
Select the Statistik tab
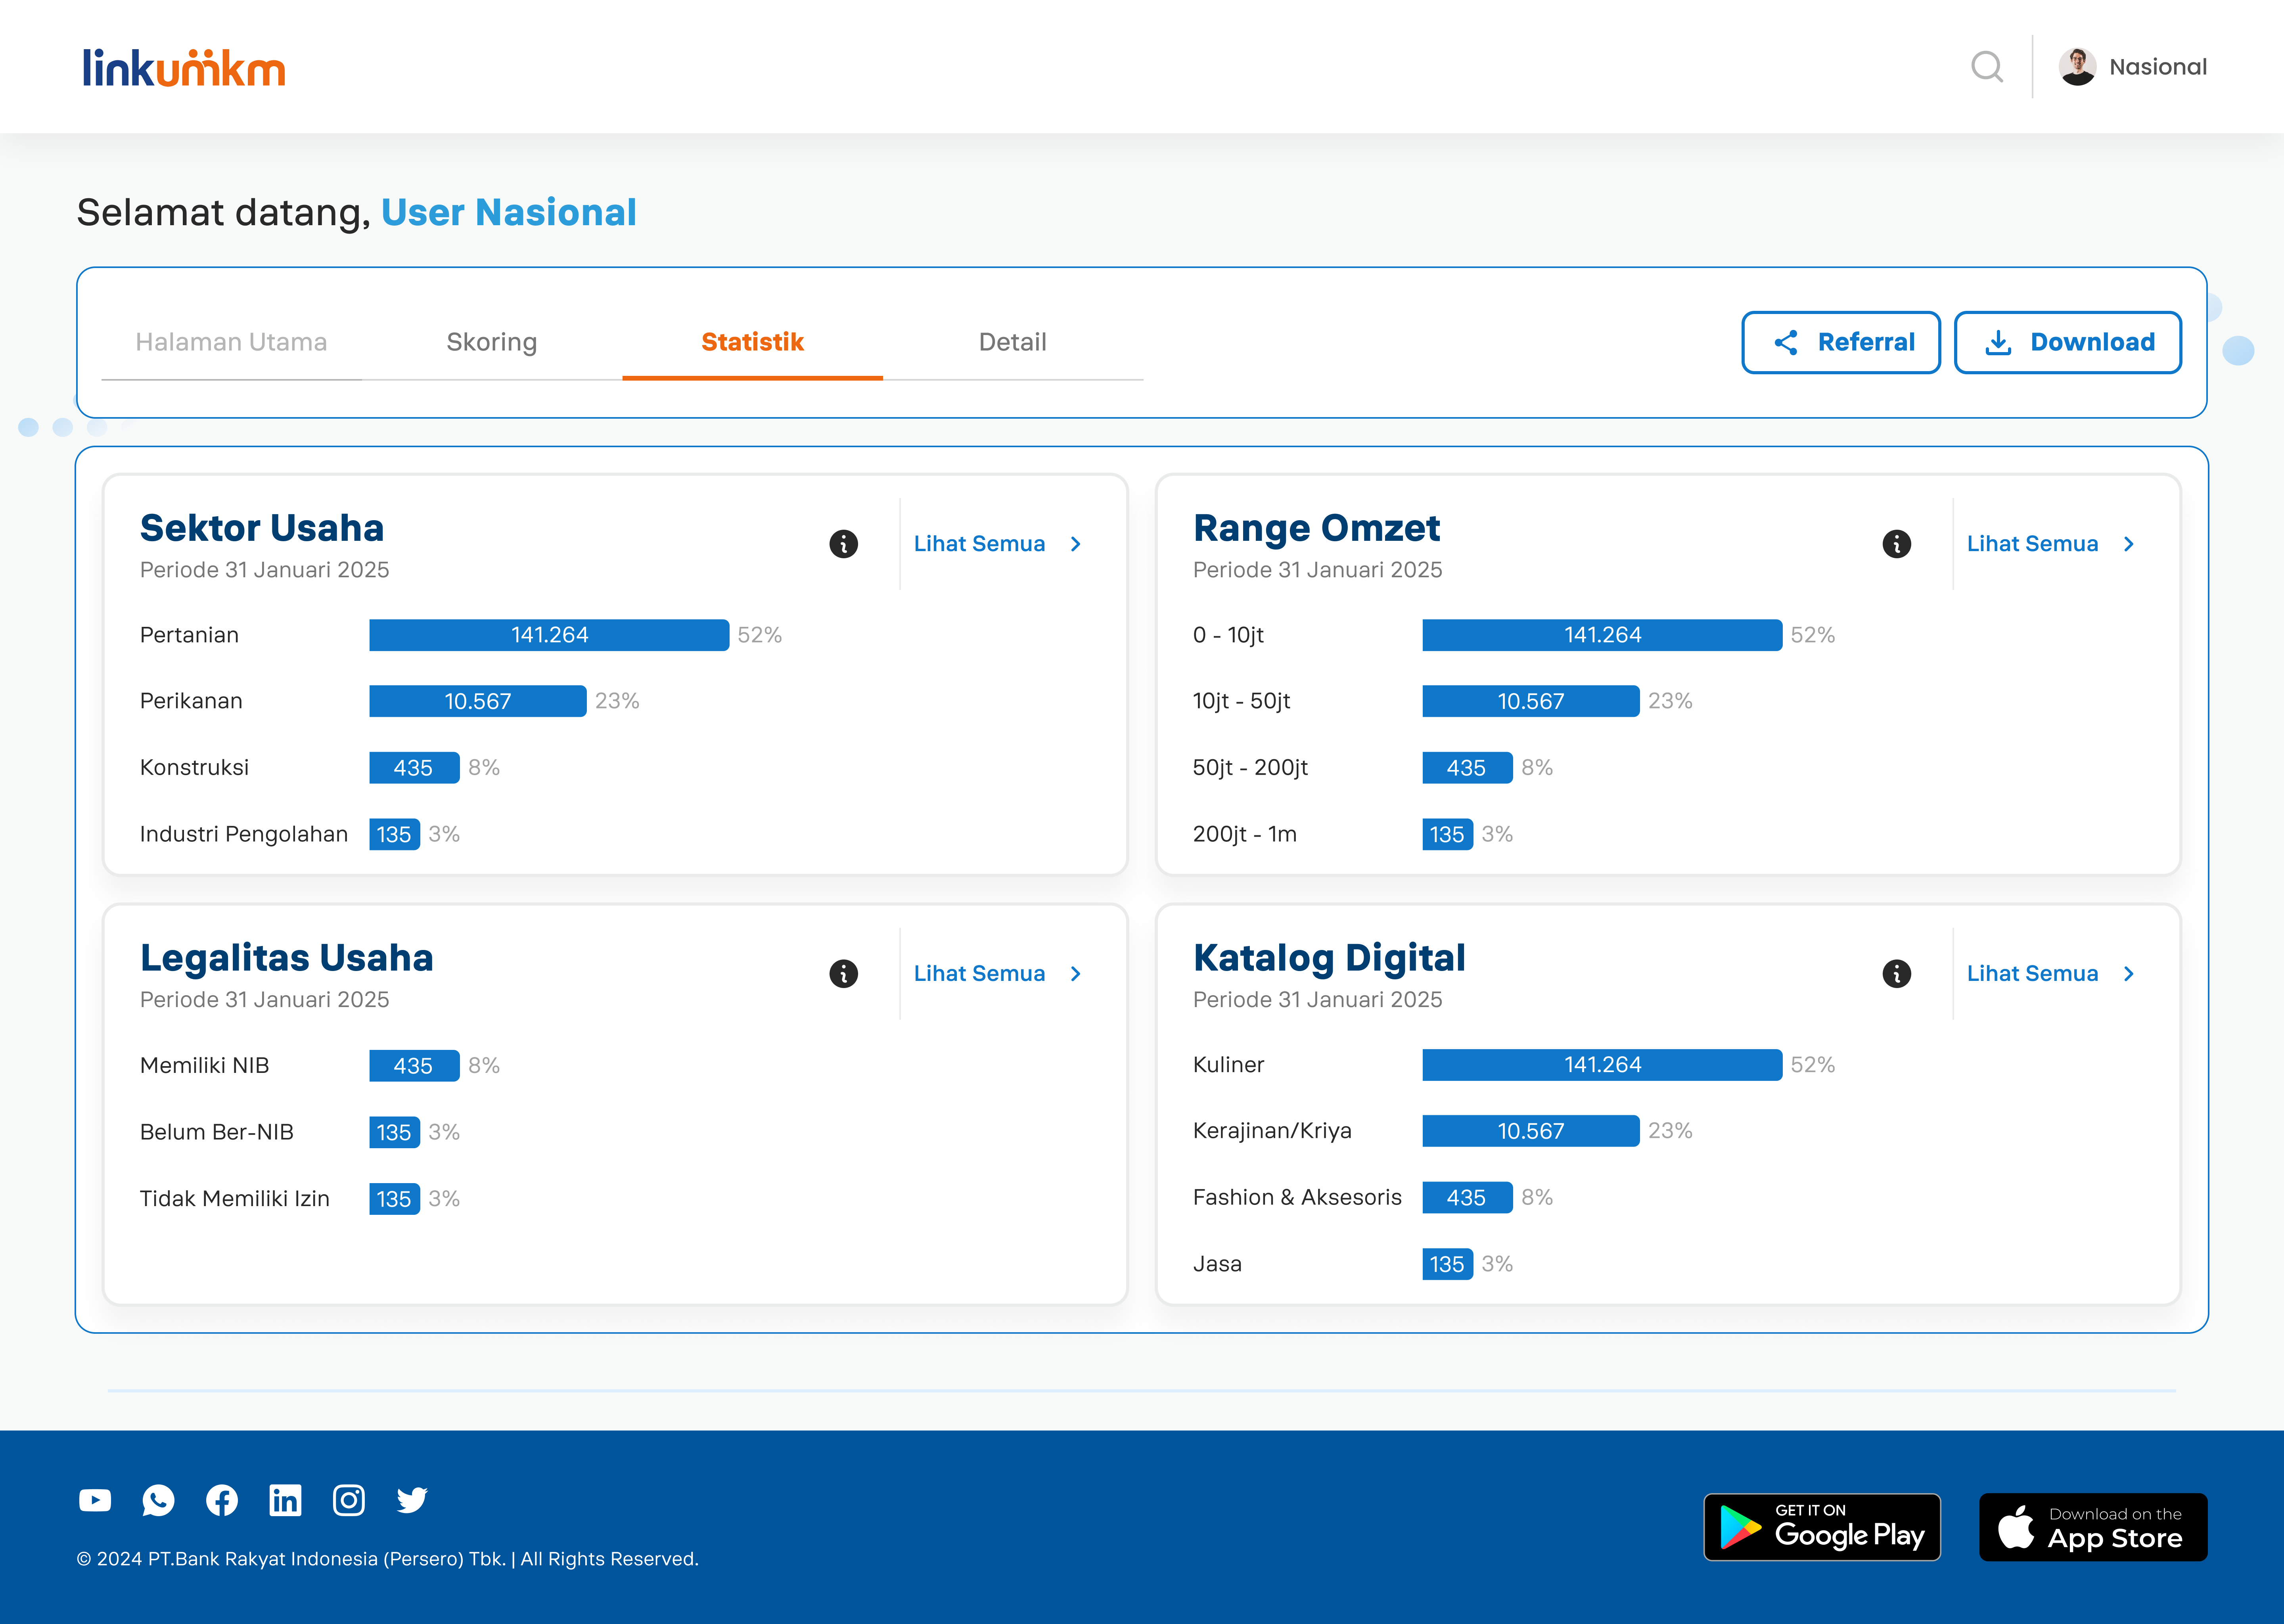(x=752, y=342)
